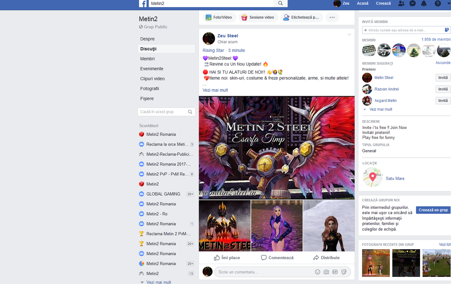The width and height of the screenshot is (451, 284).
Task: Expand suggested members with Vezi mai mult
Action: [x=381, y=109]
